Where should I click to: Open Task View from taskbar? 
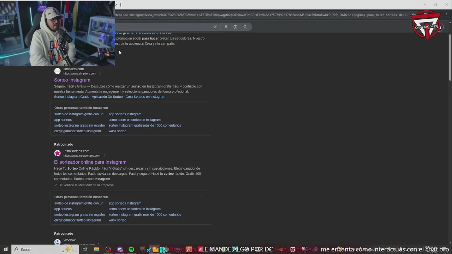[85, 249]
